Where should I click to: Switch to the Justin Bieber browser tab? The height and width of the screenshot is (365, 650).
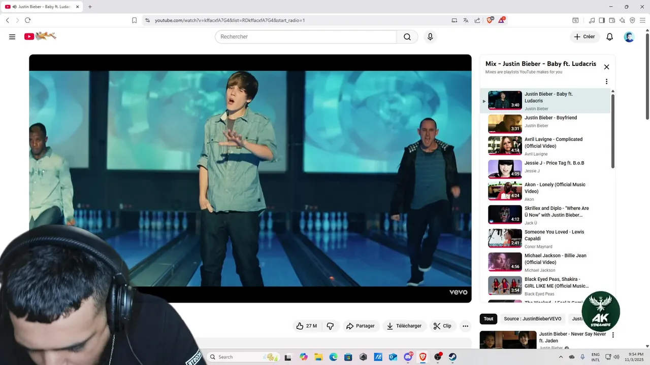[42, 7]
